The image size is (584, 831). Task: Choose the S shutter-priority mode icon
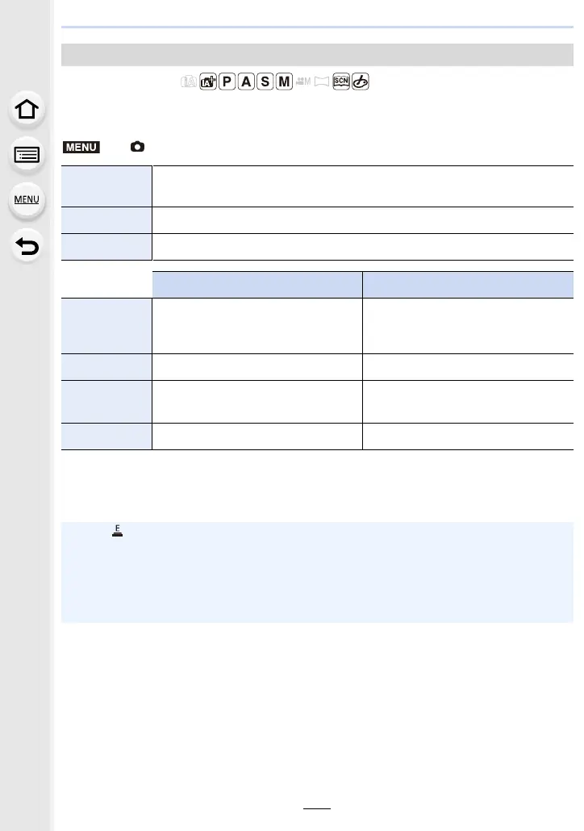(x=265, y=81)
